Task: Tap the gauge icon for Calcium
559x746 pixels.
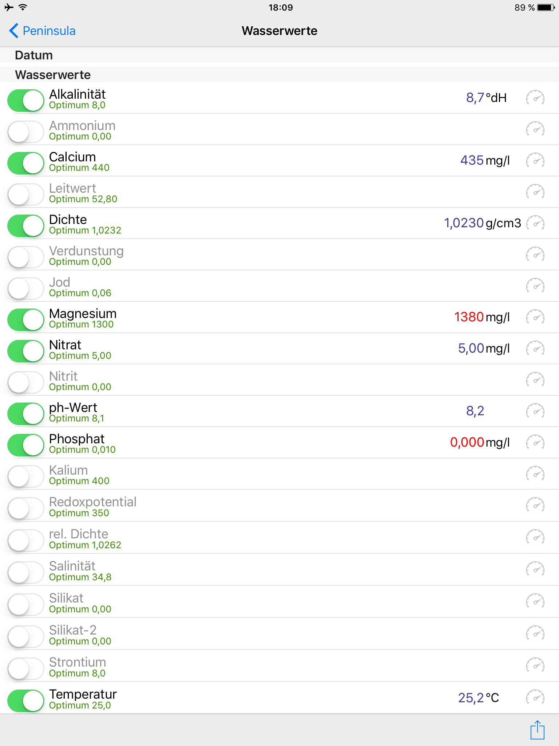Action: [535, 161]
